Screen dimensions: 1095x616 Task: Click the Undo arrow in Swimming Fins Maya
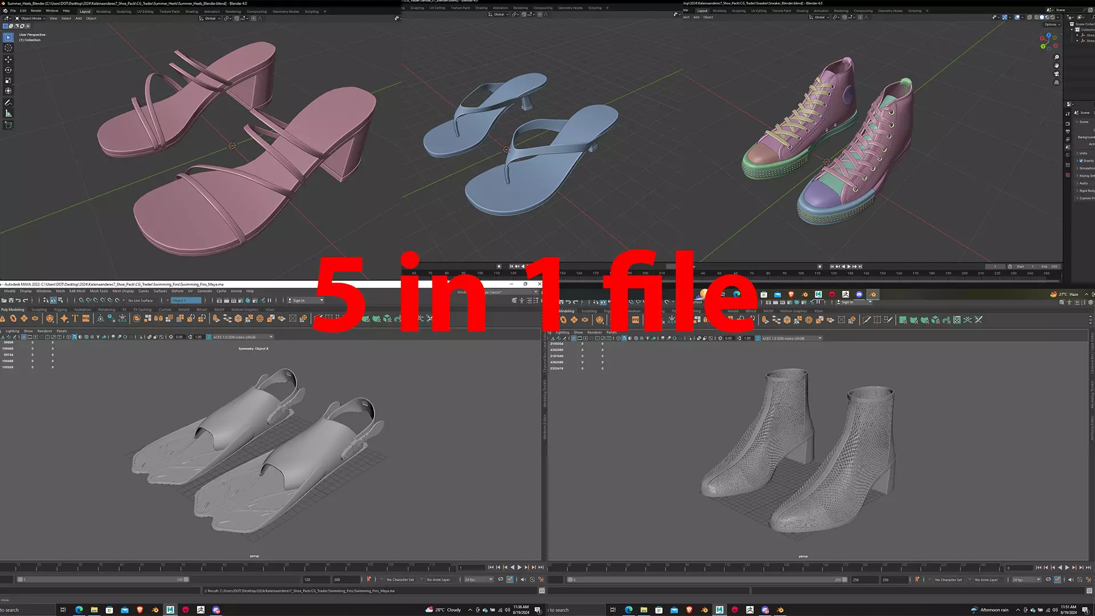point(18,300)
